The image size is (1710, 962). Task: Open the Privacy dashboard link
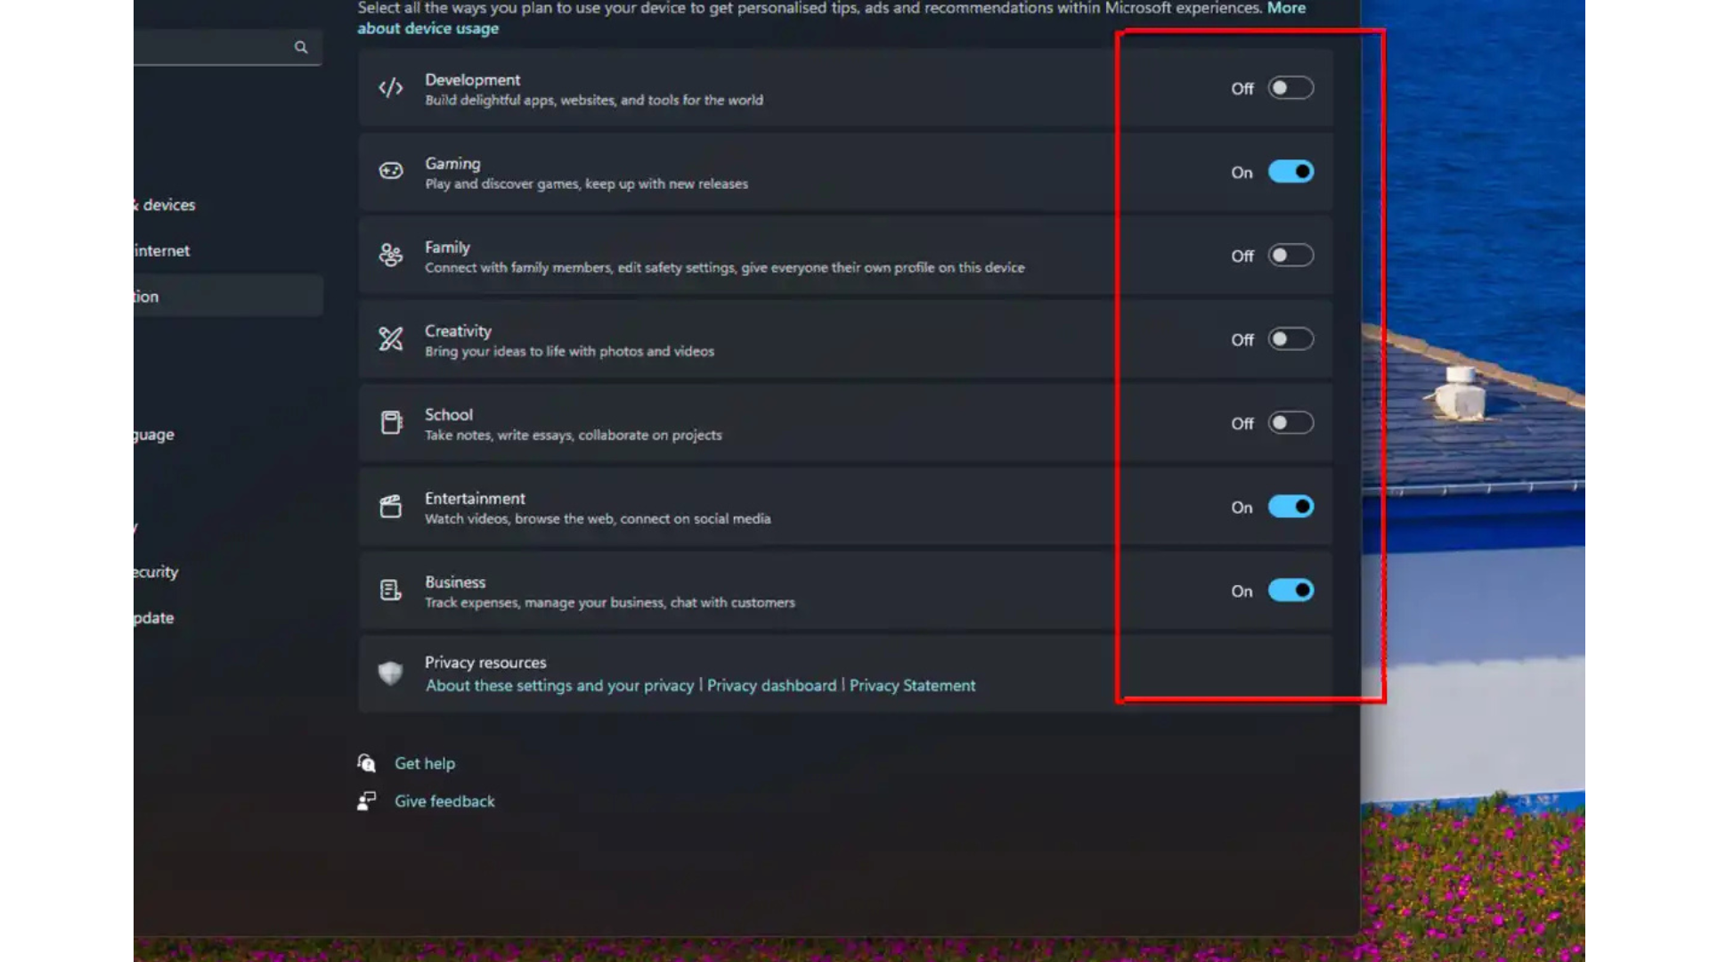pyautogui.click(x=771, y=685)
